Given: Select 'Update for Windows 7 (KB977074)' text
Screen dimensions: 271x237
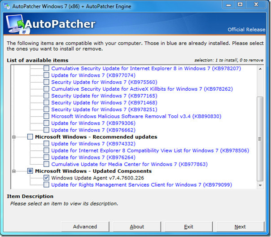Looking at the screenshot, I should (x=93, y=75).
